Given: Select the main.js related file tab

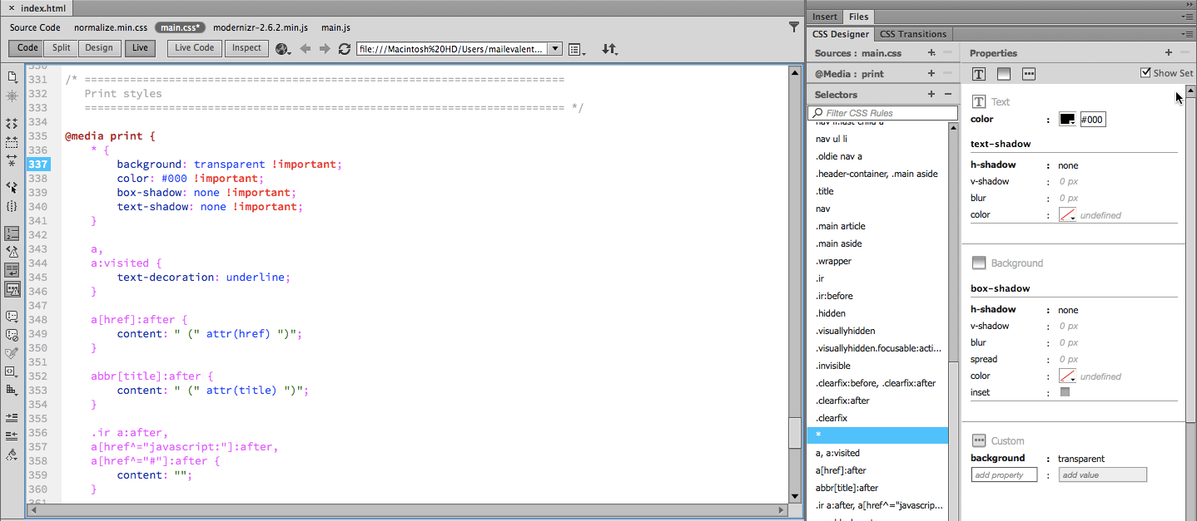Looking at the screenshot, I should pyautogui.click(x=335, y=27).
